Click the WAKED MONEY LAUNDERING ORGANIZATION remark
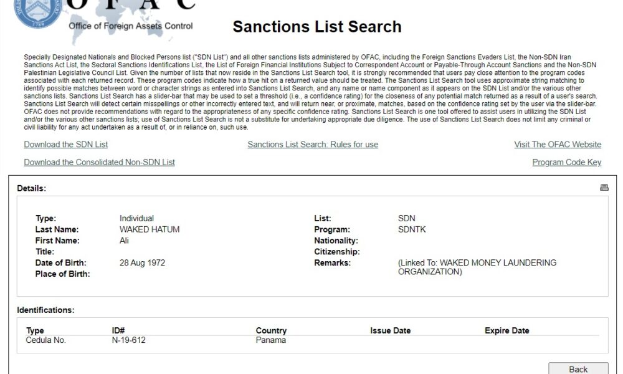This screenshot has height=374, width=623. 477,267
